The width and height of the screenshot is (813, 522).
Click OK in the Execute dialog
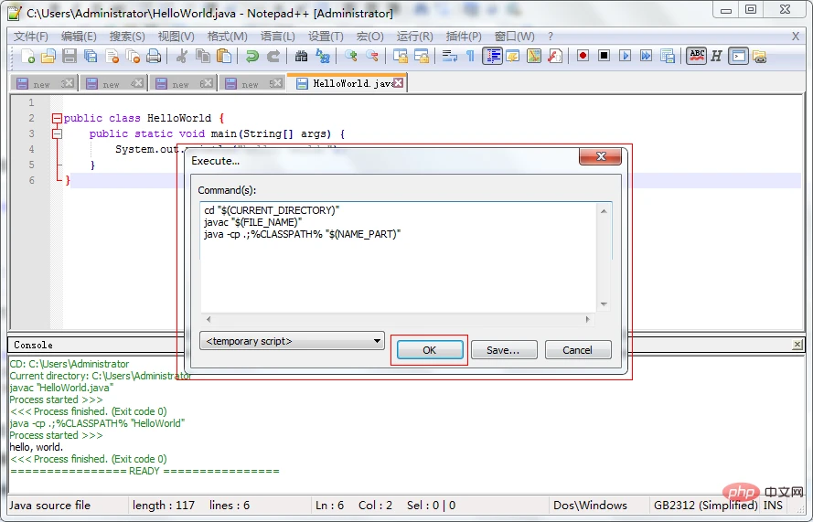click(430, 350)
